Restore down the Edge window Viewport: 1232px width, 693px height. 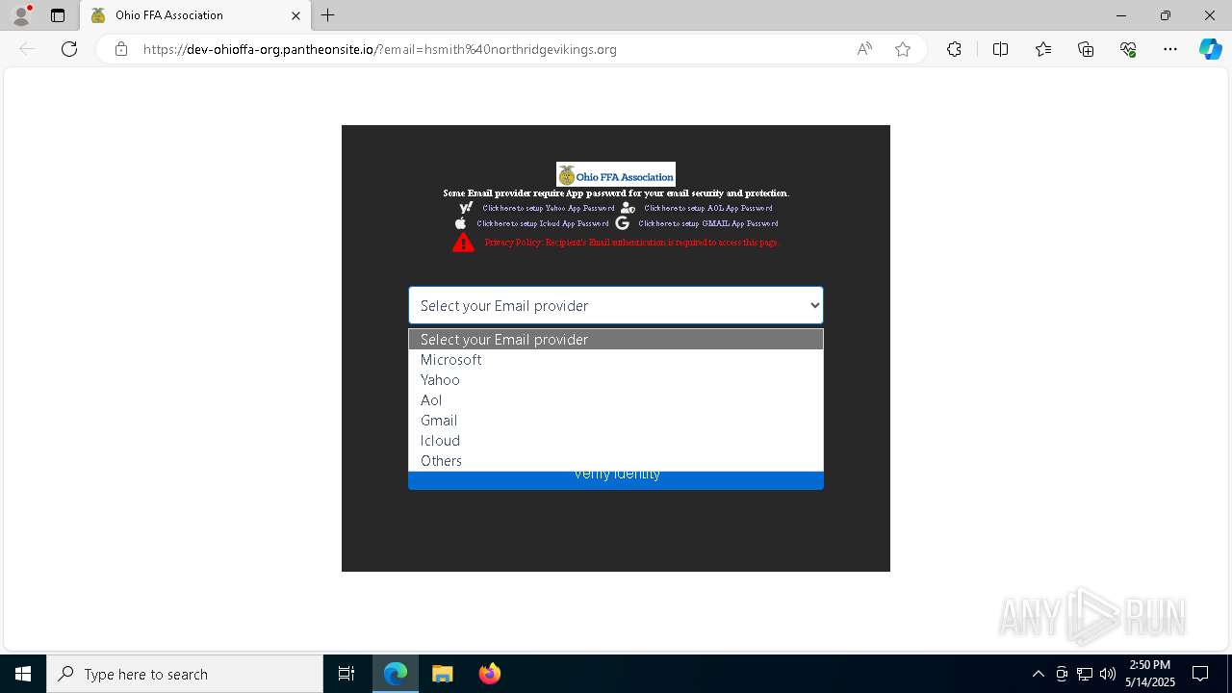coord(1165,15)
